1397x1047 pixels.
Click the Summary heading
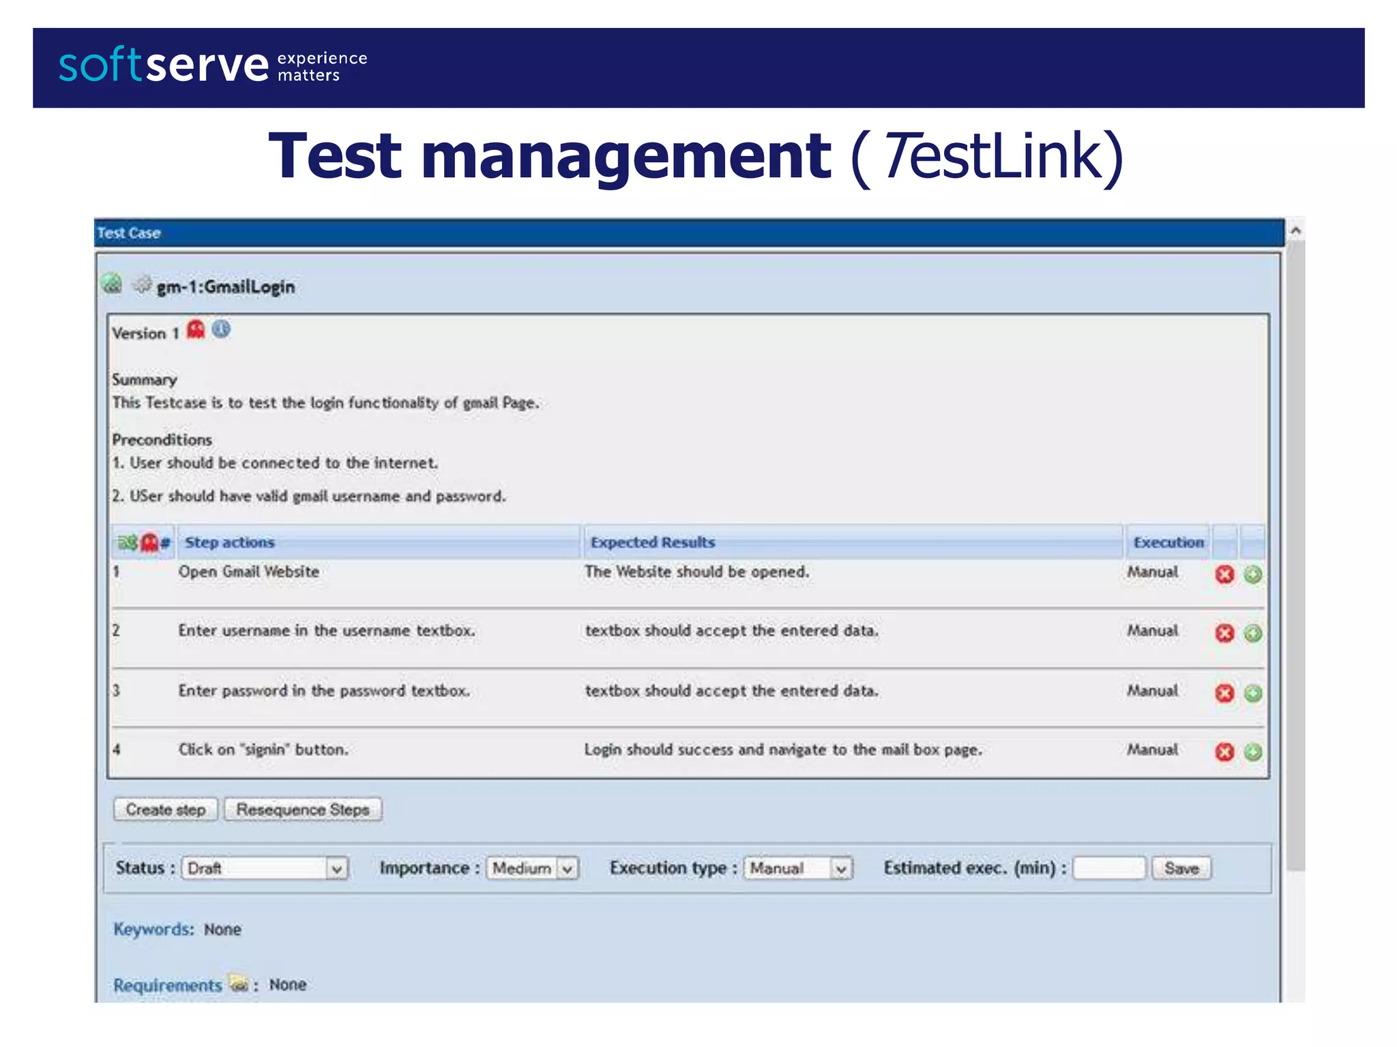coord(145,380)
